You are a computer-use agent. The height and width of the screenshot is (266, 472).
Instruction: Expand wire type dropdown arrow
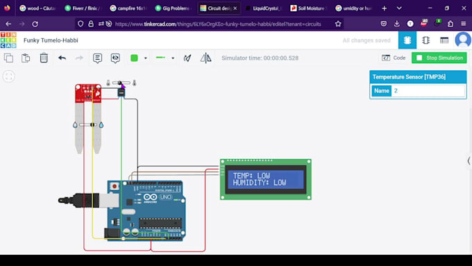point(173,58)
